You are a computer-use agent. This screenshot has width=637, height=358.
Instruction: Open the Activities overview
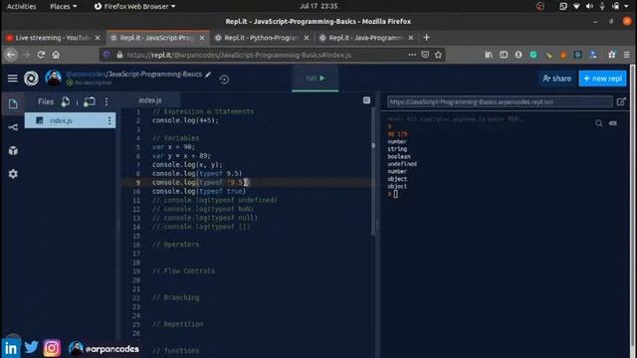22,7
